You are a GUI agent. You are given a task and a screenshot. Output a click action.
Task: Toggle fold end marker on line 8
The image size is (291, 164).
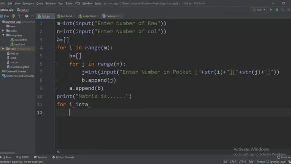tap(55, 80)
